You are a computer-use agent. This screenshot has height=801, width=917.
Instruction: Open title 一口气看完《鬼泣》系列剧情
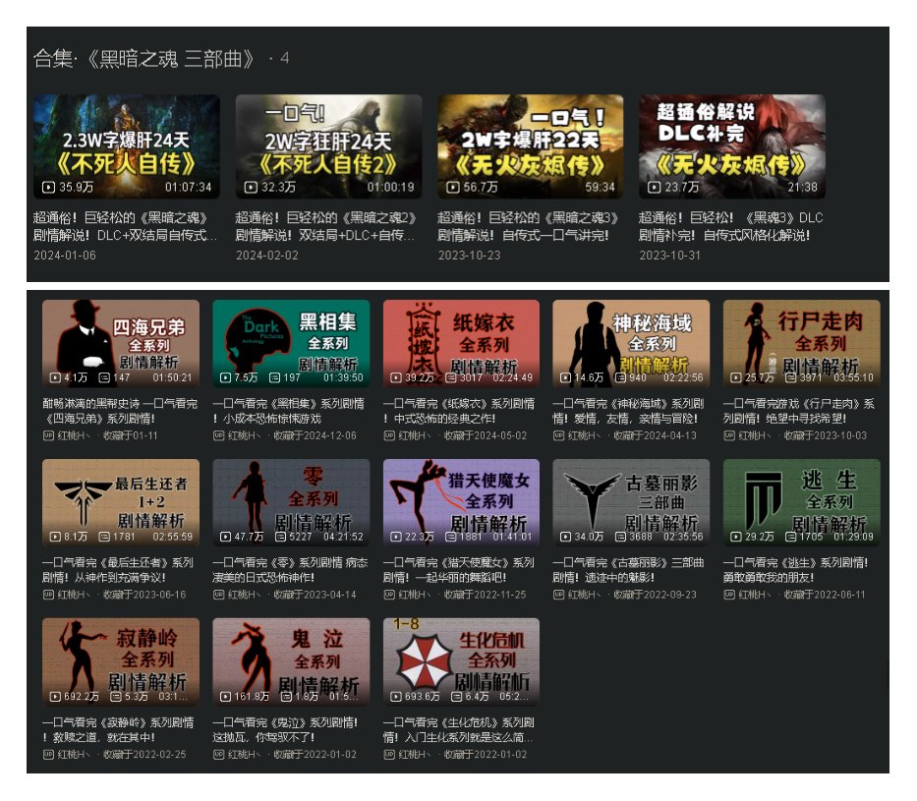[285, 729]
